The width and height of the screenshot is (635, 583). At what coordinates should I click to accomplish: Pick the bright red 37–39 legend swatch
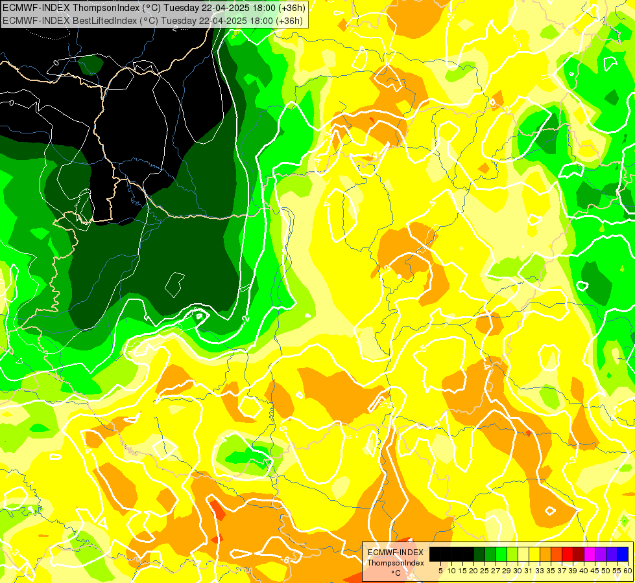click(568, 554)
